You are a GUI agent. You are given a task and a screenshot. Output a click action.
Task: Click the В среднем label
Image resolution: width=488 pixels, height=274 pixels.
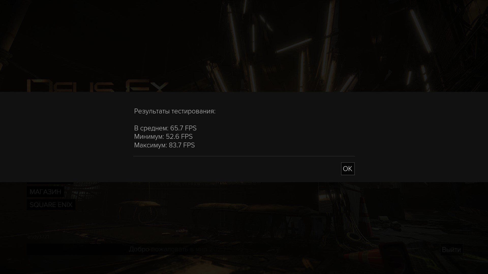tap(151, 128)
